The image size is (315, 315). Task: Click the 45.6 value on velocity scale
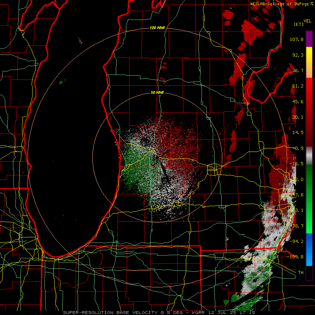click(x=298, y=101)
